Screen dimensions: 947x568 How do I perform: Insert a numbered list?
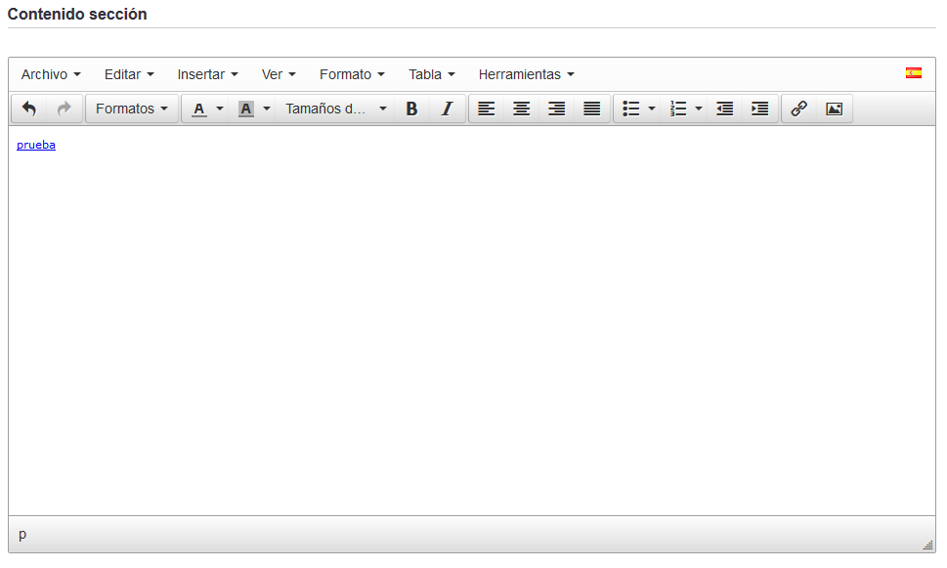pos(677,109)
